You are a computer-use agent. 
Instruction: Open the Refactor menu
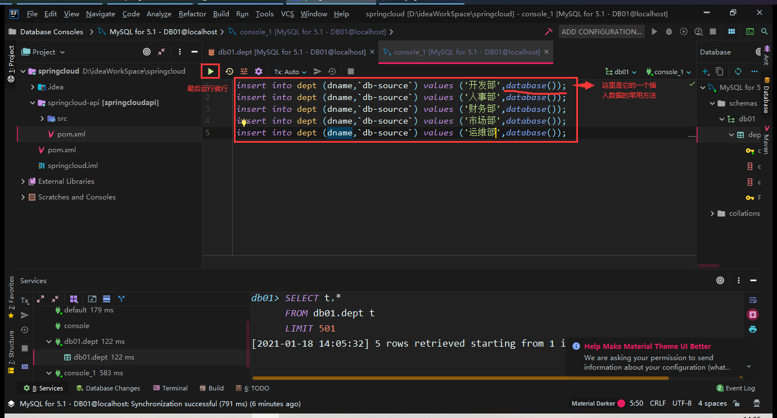point(192,13)
